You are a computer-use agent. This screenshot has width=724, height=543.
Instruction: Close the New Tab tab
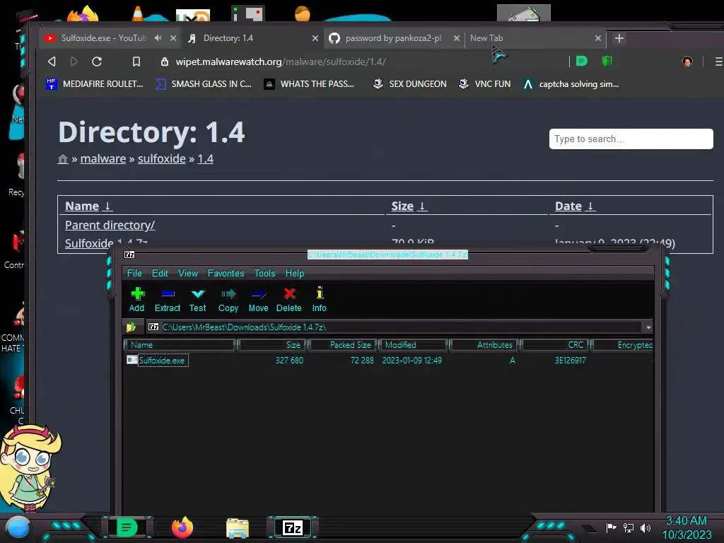pos(598,38)
